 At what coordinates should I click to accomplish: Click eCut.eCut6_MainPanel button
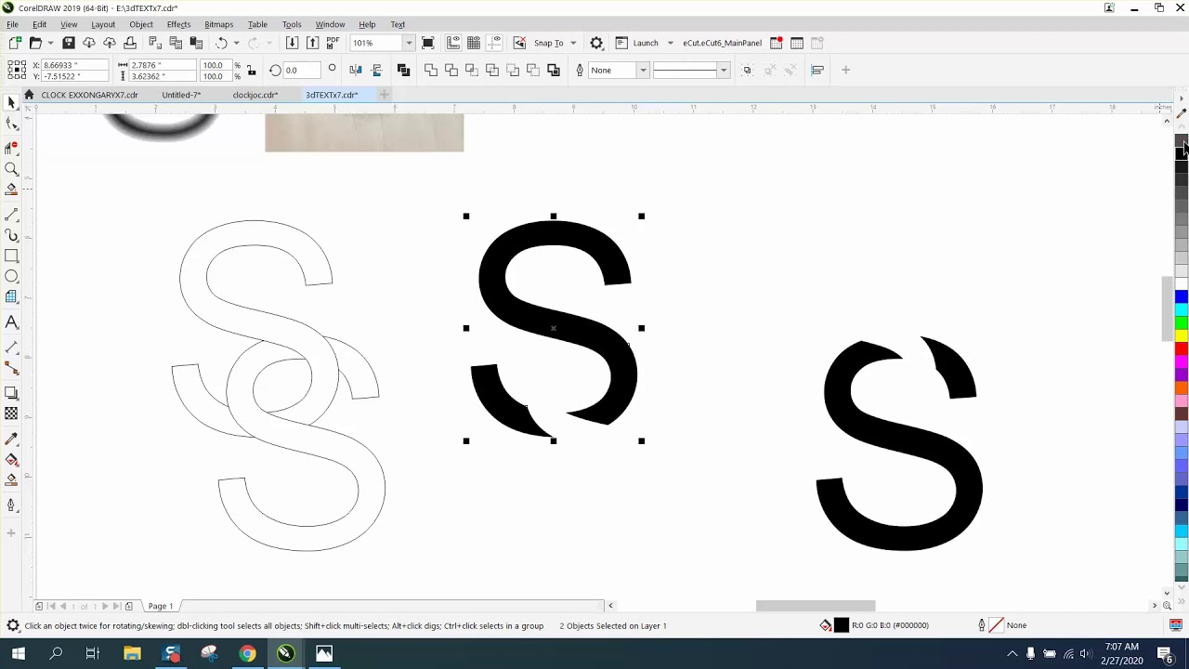(722, 43)
